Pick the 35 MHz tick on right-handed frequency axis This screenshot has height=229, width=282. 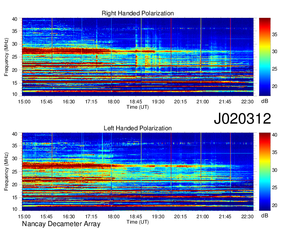(x=15, y=31)
